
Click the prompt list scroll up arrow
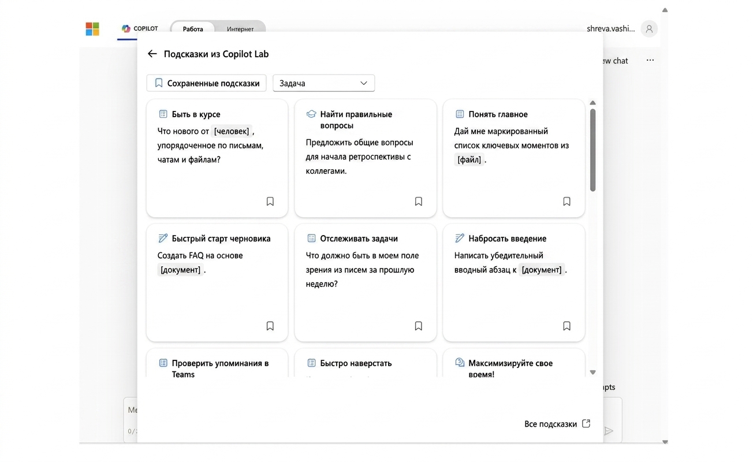point(592,103)
